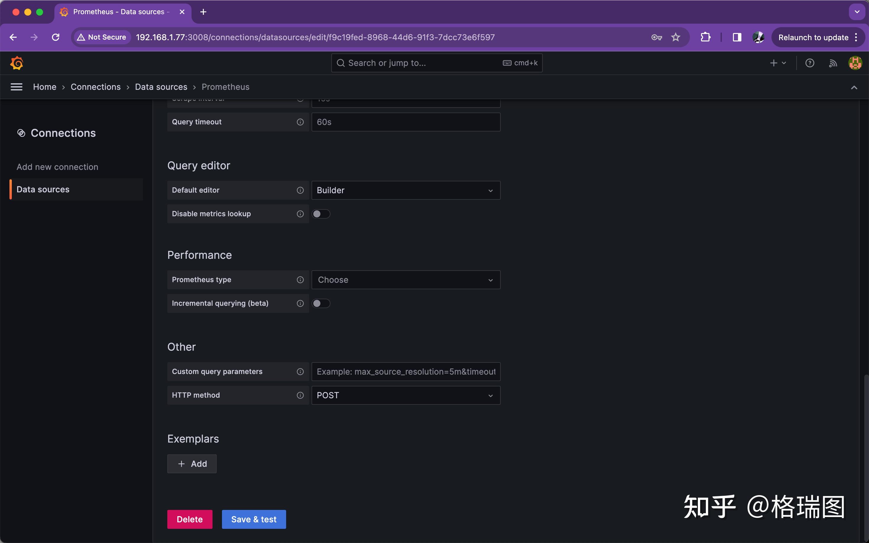The width and height of the screenshot is (869, 543).
Task: Click the Delete button
Action: (190, 519)
